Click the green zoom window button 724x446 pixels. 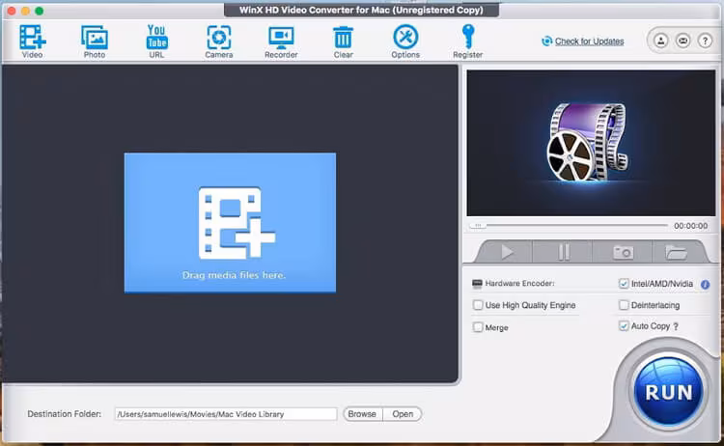[40, 11]
